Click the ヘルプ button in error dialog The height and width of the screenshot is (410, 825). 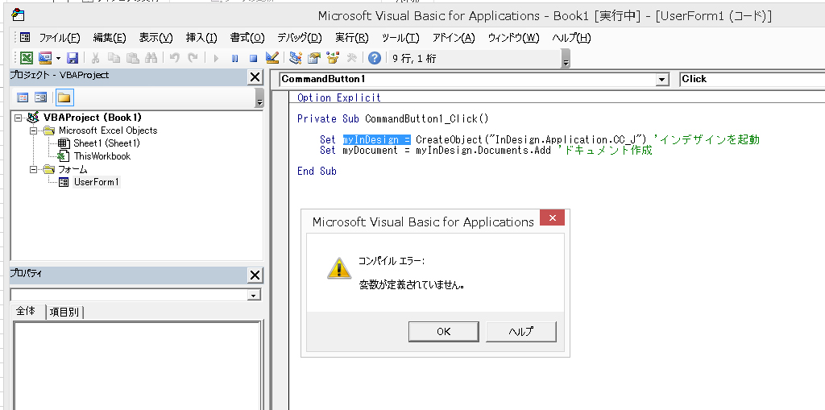pyautogui.click(x=521, y=331)
